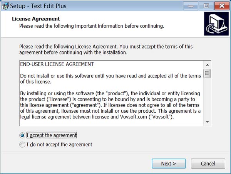Click the "END-USER LICENSE AGREEMENT" heading line
Viewport: 231px width, 174px height.
[x=57, y=64]
